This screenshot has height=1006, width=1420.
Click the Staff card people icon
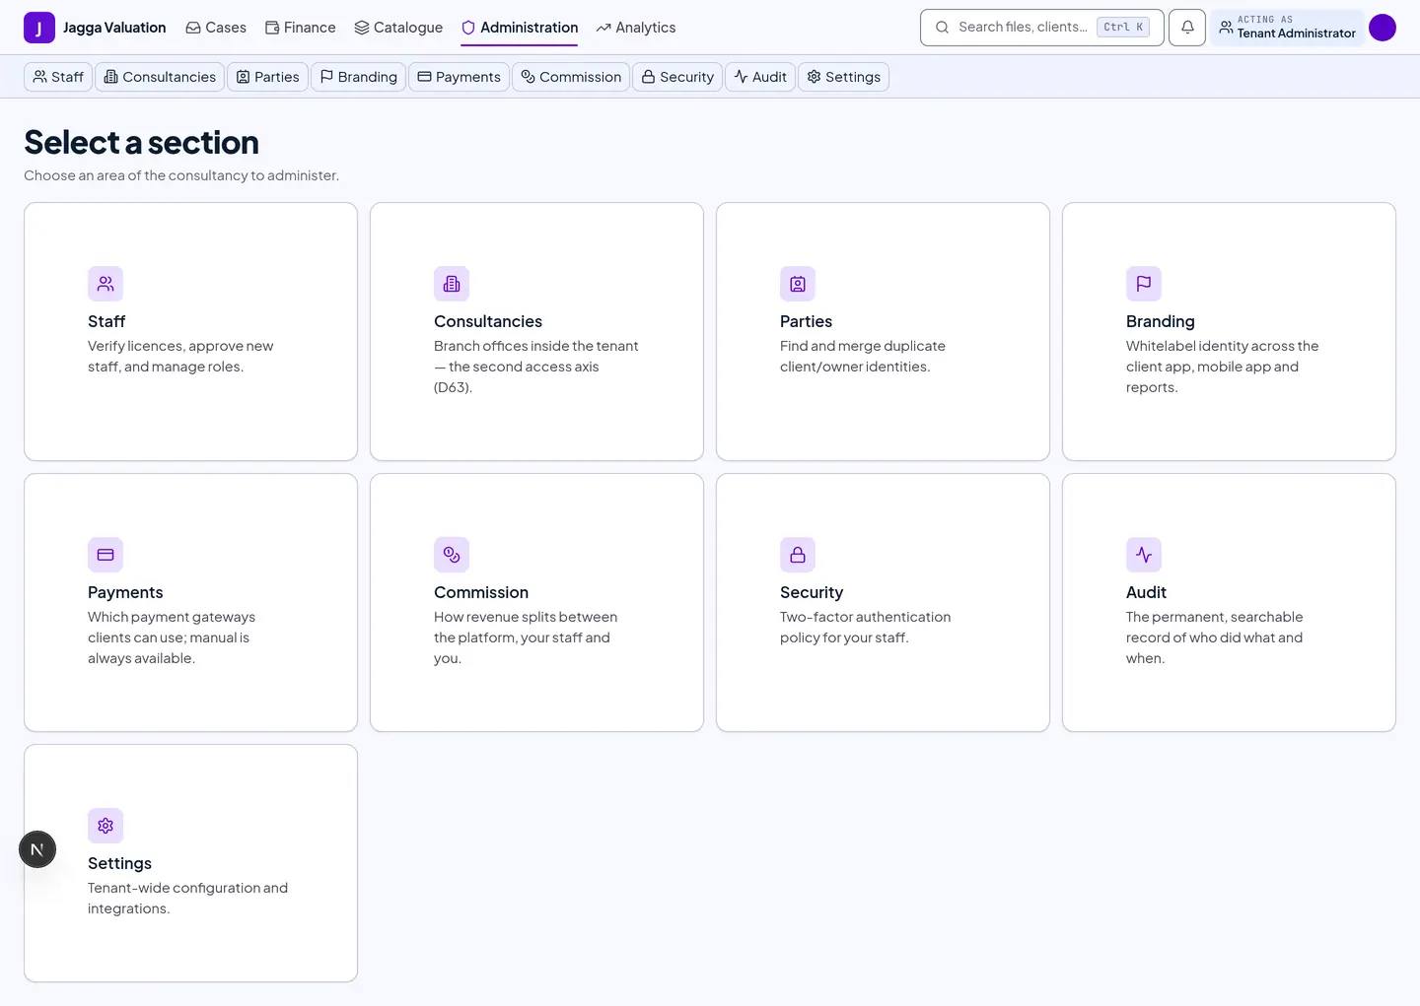[106, 284]
